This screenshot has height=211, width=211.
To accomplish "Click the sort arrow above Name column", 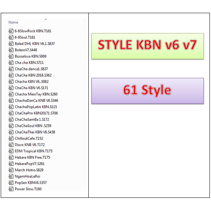I will click(46, 20).
